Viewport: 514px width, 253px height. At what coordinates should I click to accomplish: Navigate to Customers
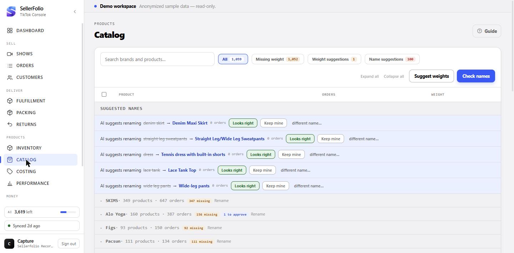point(40,77)
